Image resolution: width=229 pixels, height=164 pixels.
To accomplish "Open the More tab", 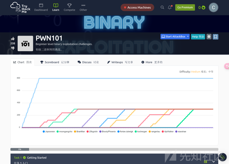I will pos(152,62).
